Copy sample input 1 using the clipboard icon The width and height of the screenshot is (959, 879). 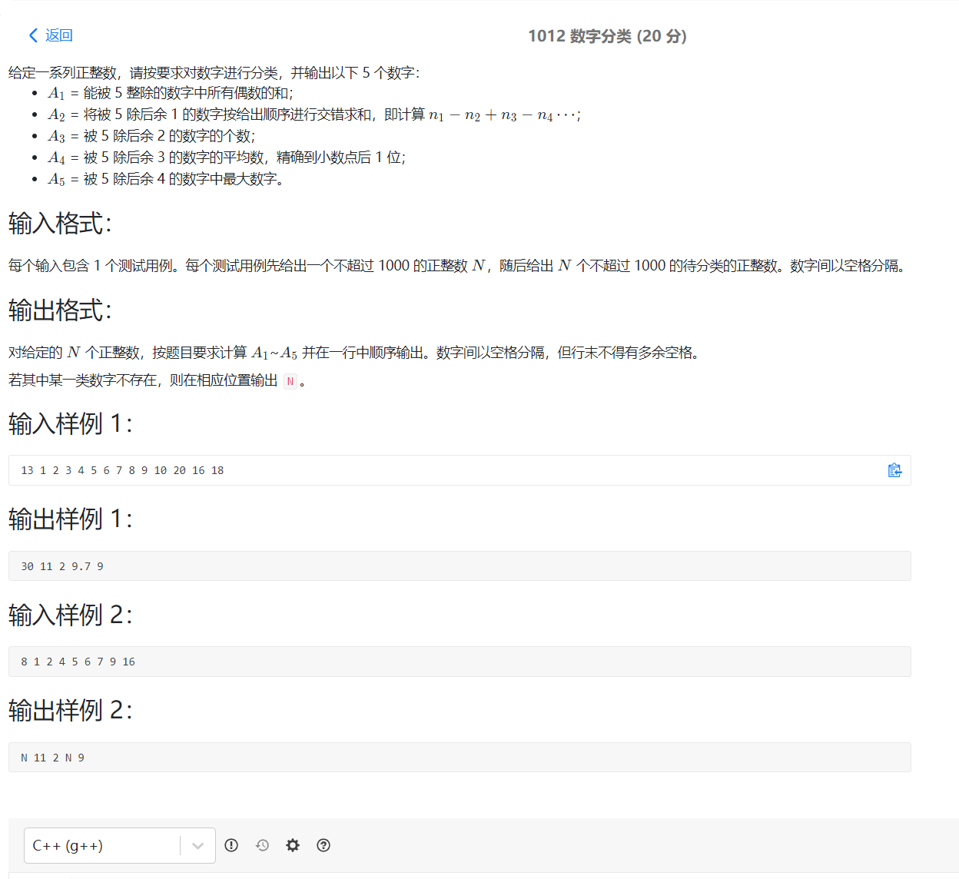894,470
